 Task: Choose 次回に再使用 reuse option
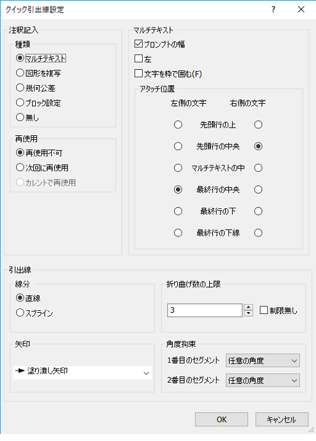click(x=20, y=168)
